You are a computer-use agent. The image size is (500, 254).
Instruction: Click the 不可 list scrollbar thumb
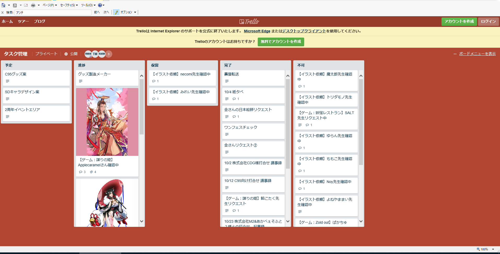pyautogui.click(x=361, y=122)
